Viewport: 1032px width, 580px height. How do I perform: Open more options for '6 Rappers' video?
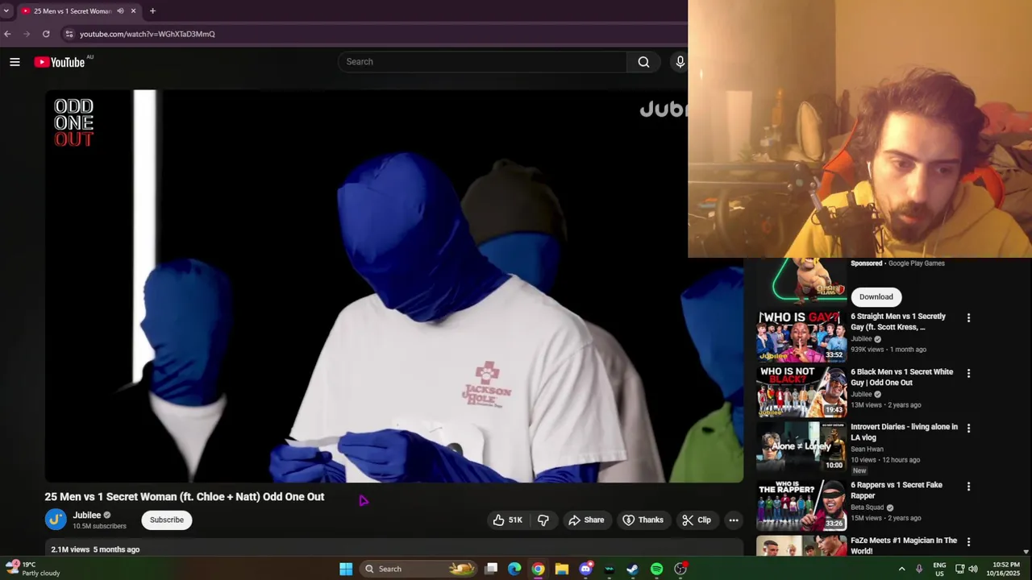click(968, 487)
